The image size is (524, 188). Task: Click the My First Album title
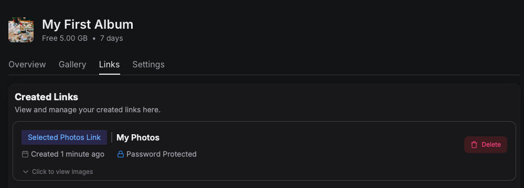pyautogui.click(x=88, y=25)
